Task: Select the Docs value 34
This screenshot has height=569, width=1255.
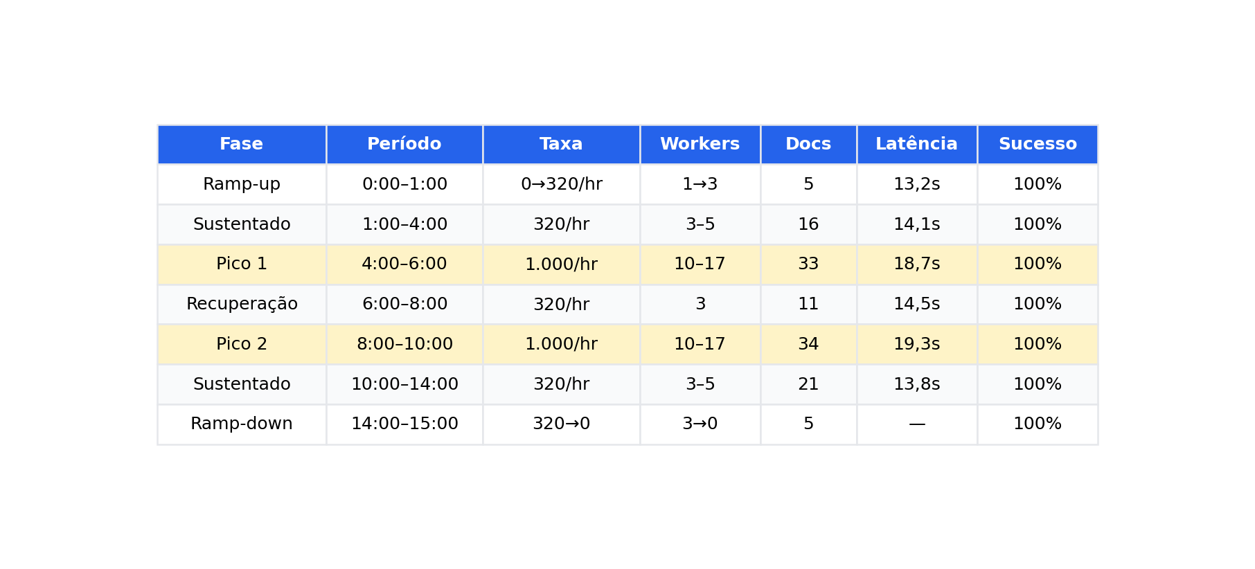Action: (x=808, y=344)
